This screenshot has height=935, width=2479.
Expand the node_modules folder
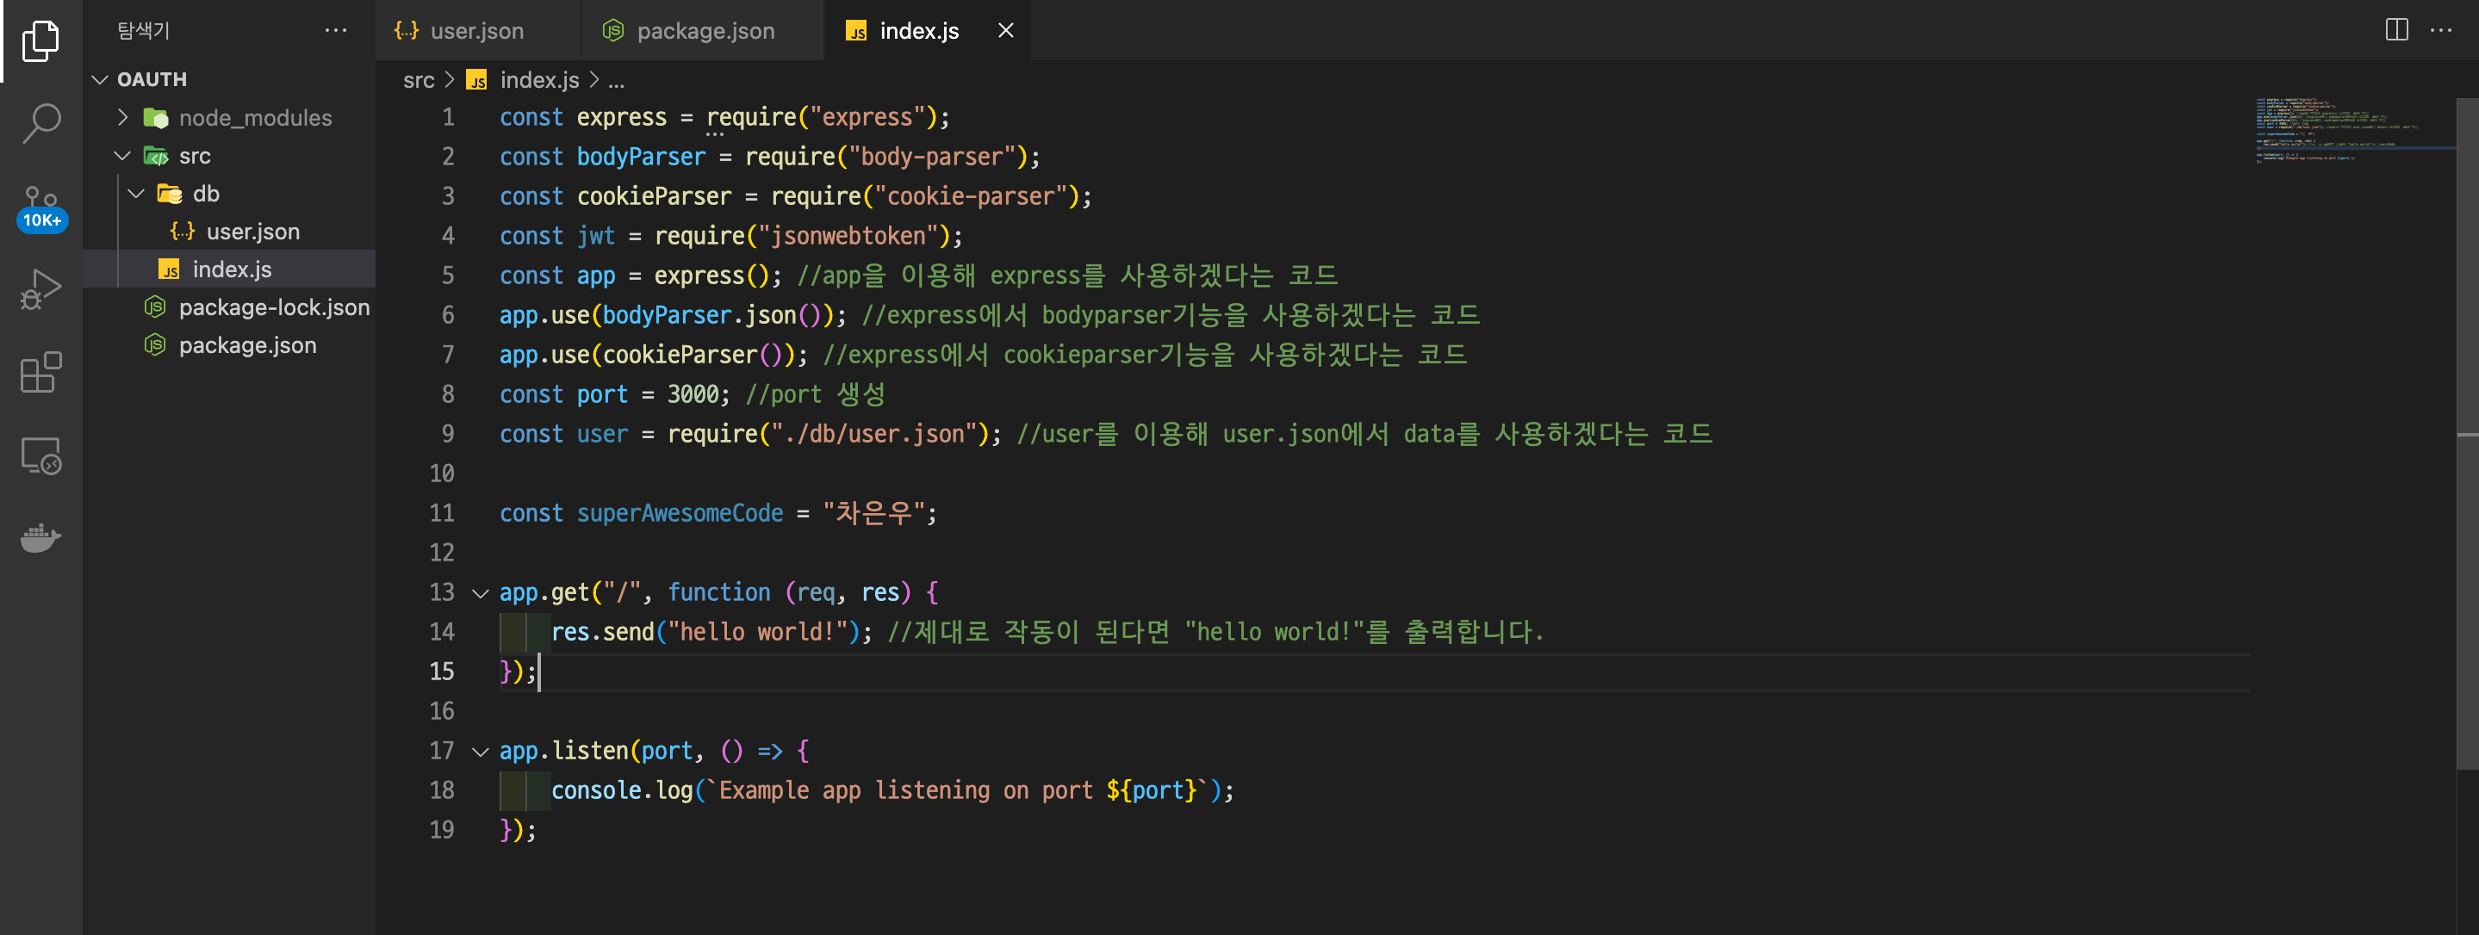tap(122, 117)
